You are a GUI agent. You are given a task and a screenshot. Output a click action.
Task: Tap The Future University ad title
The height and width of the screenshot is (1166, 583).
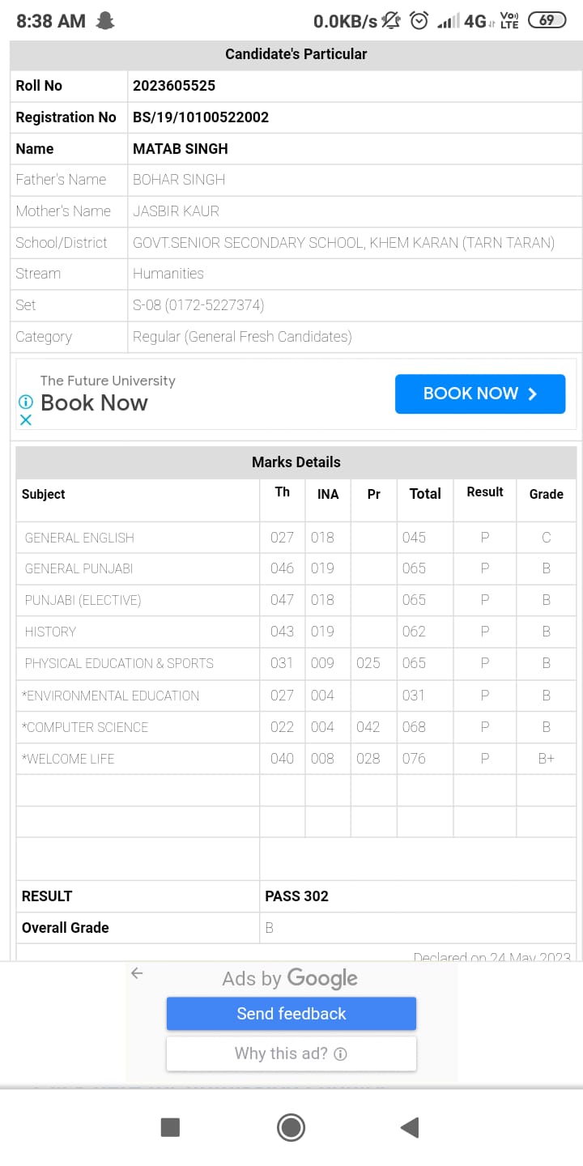pos(108,381)
